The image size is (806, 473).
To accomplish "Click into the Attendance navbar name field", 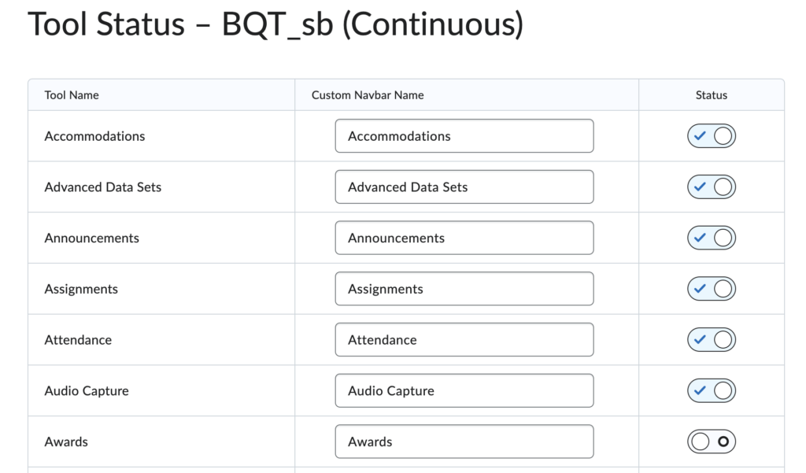I will click(464, 340).
